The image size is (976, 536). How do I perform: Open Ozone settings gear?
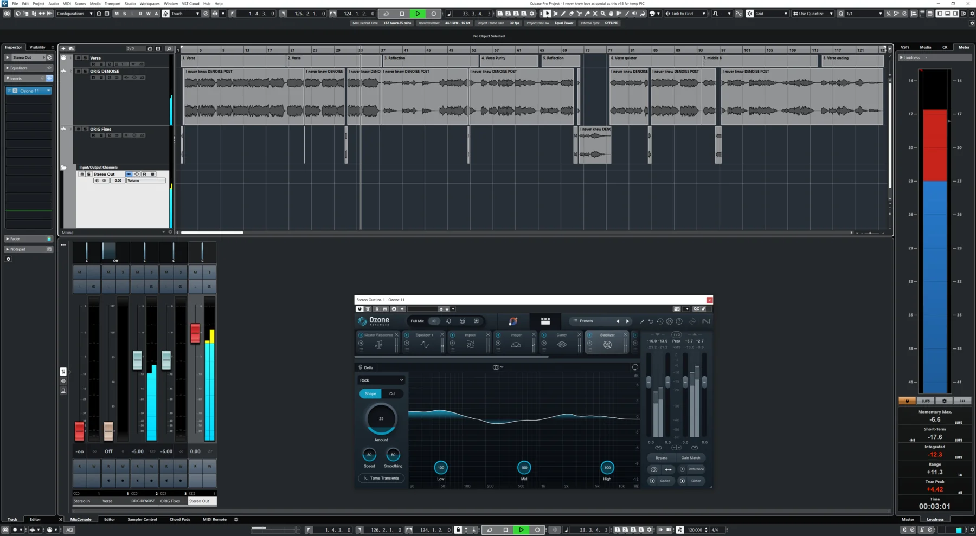pyautogui.click(x=670, y=321)
